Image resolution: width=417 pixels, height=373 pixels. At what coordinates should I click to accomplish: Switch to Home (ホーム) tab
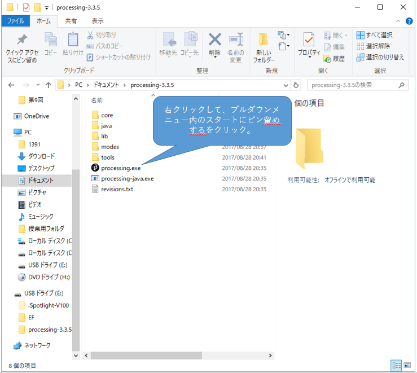43,21
